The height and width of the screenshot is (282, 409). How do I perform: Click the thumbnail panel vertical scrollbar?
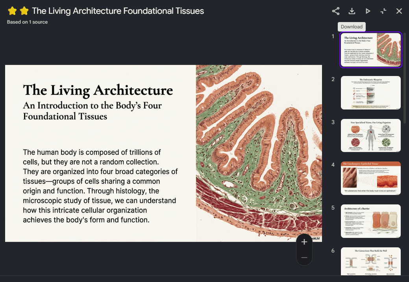coord(405,79)
